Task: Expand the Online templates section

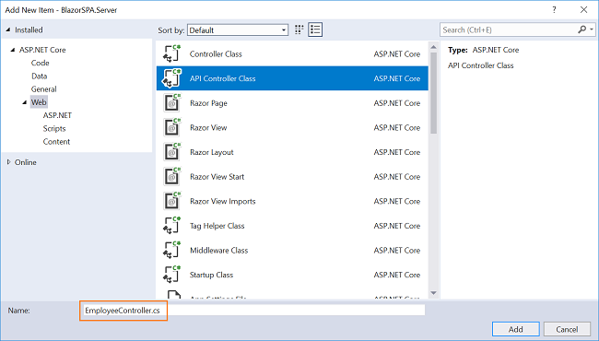Action: 9,162
